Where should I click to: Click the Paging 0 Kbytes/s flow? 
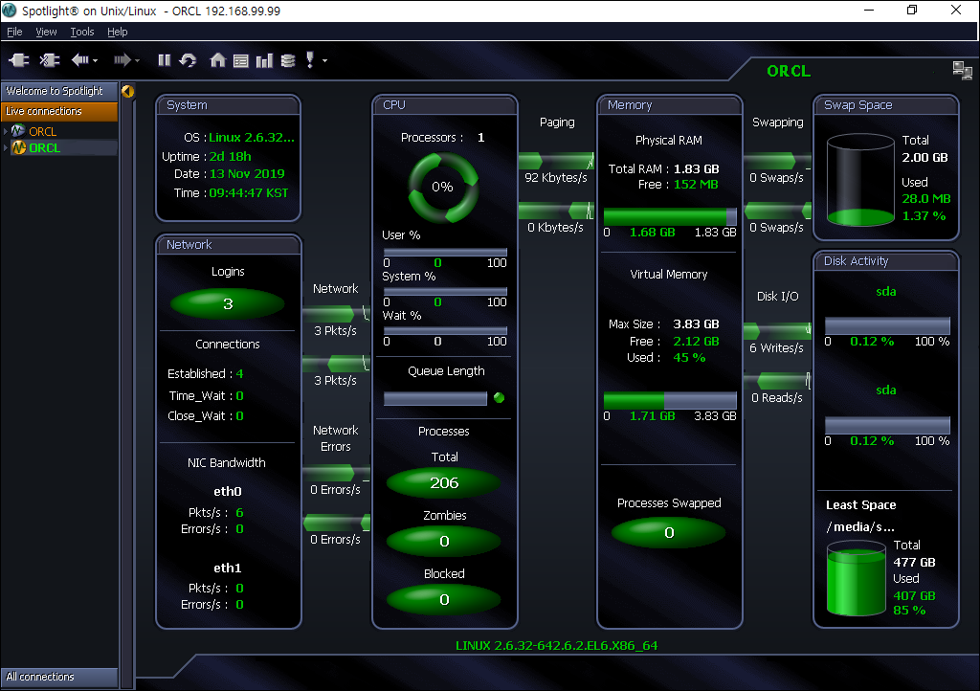coord(556,212)
